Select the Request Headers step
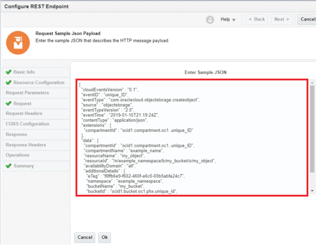This screenshot has width=317, height=245. [x=24, y=113]
